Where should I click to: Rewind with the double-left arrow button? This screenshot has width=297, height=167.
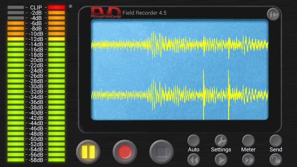pyautogui.click(x=194, y=160)
